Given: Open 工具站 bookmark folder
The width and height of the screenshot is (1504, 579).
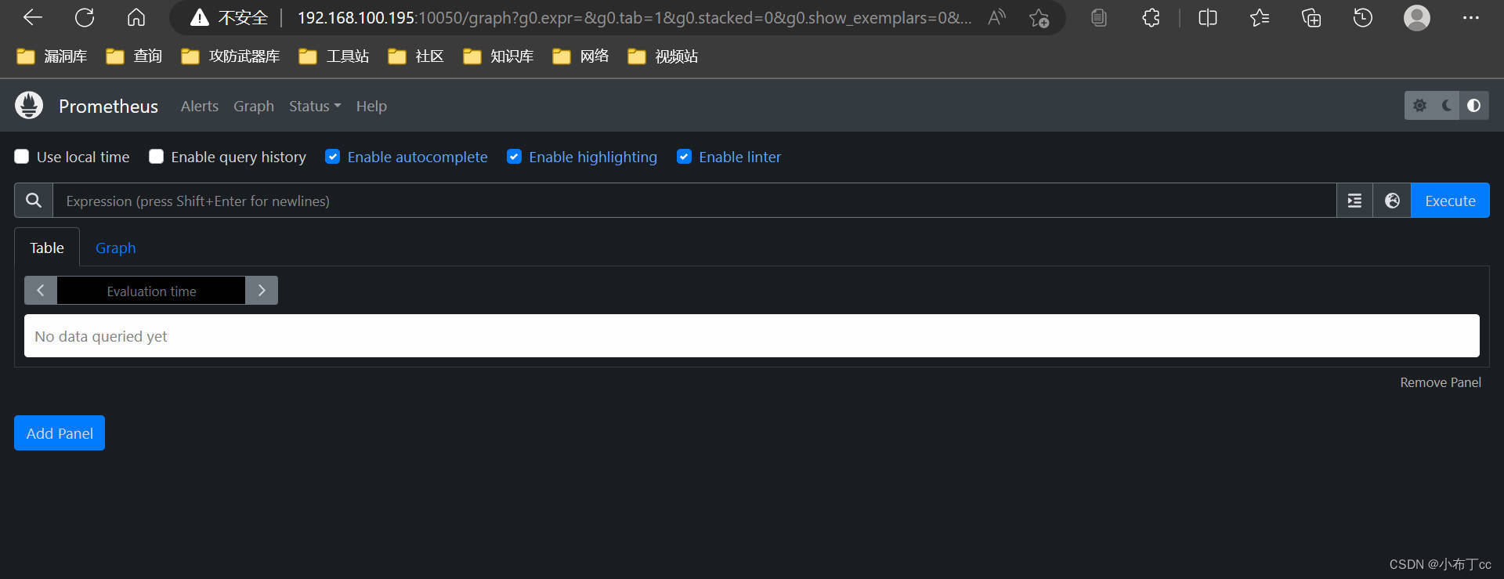Looking at the screenshot, I should click(334, 56).
